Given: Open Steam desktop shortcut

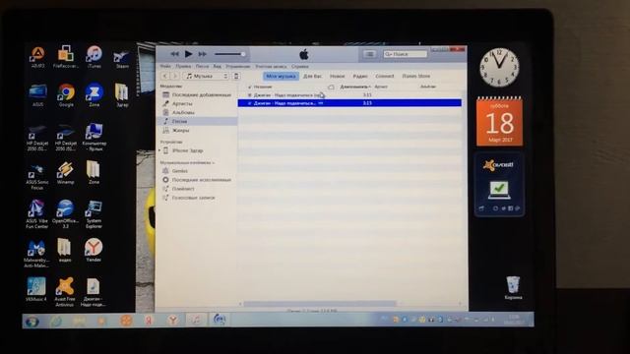Looking at the screenshot, I should [x=122, y=59].
